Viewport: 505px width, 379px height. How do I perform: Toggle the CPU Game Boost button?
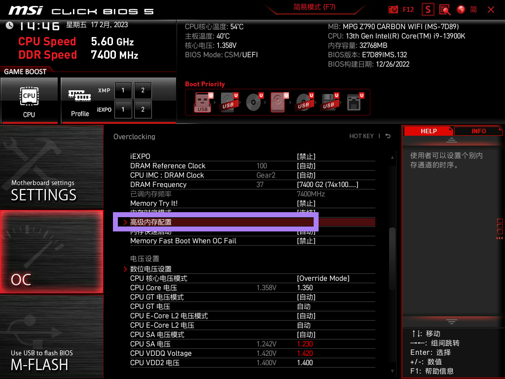tap(29, 100)
